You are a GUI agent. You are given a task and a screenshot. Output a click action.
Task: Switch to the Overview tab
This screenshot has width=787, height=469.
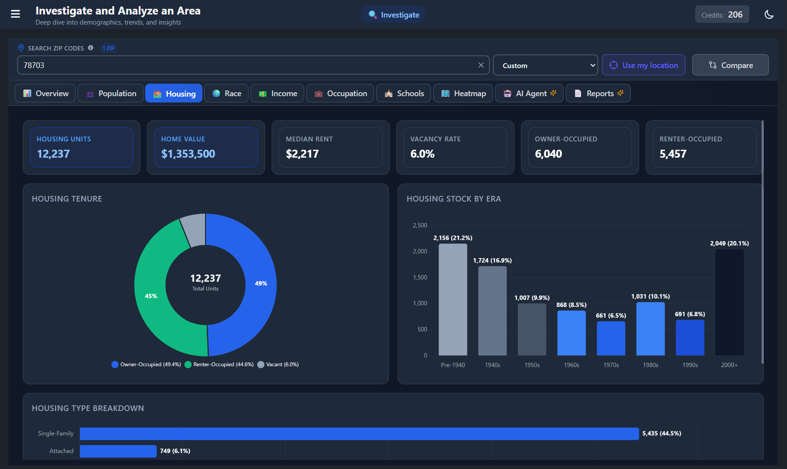click(x=46, y=94)
